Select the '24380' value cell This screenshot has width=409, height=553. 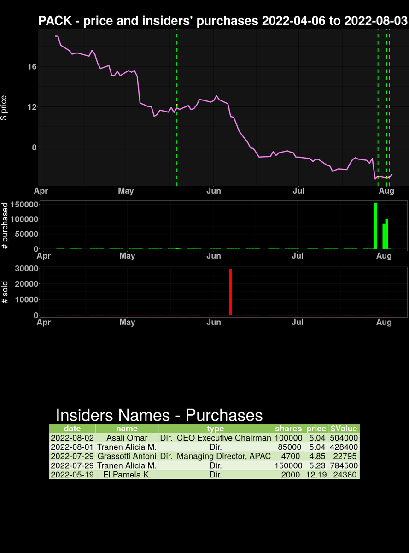tap(344, 475)
